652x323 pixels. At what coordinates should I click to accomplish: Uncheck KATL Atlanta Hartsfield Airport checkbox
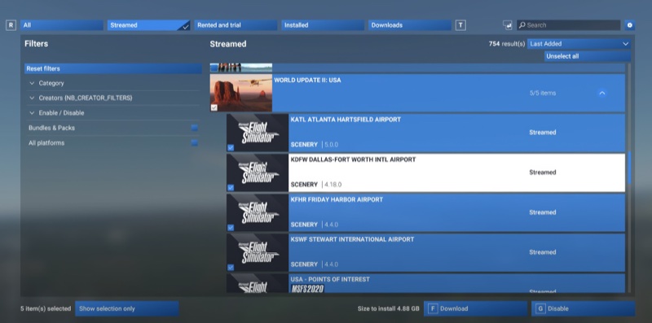coord(231,147)
